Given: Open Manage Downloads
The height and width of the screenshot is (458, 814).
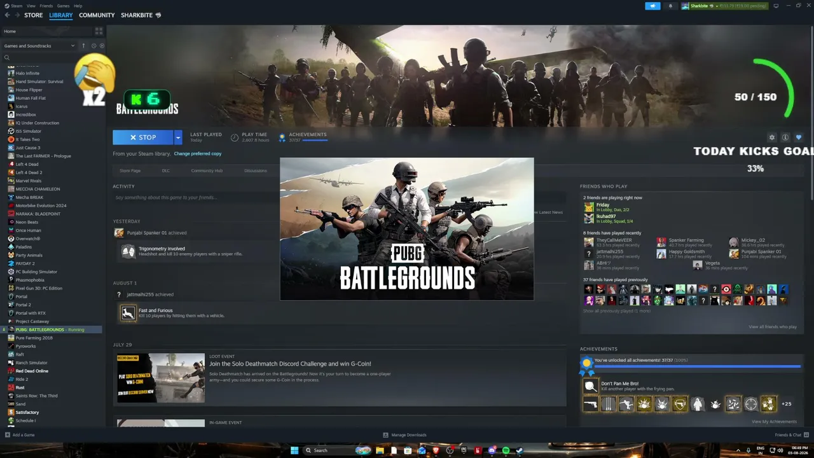Looking at the screenshot, I should coord(404,435).
